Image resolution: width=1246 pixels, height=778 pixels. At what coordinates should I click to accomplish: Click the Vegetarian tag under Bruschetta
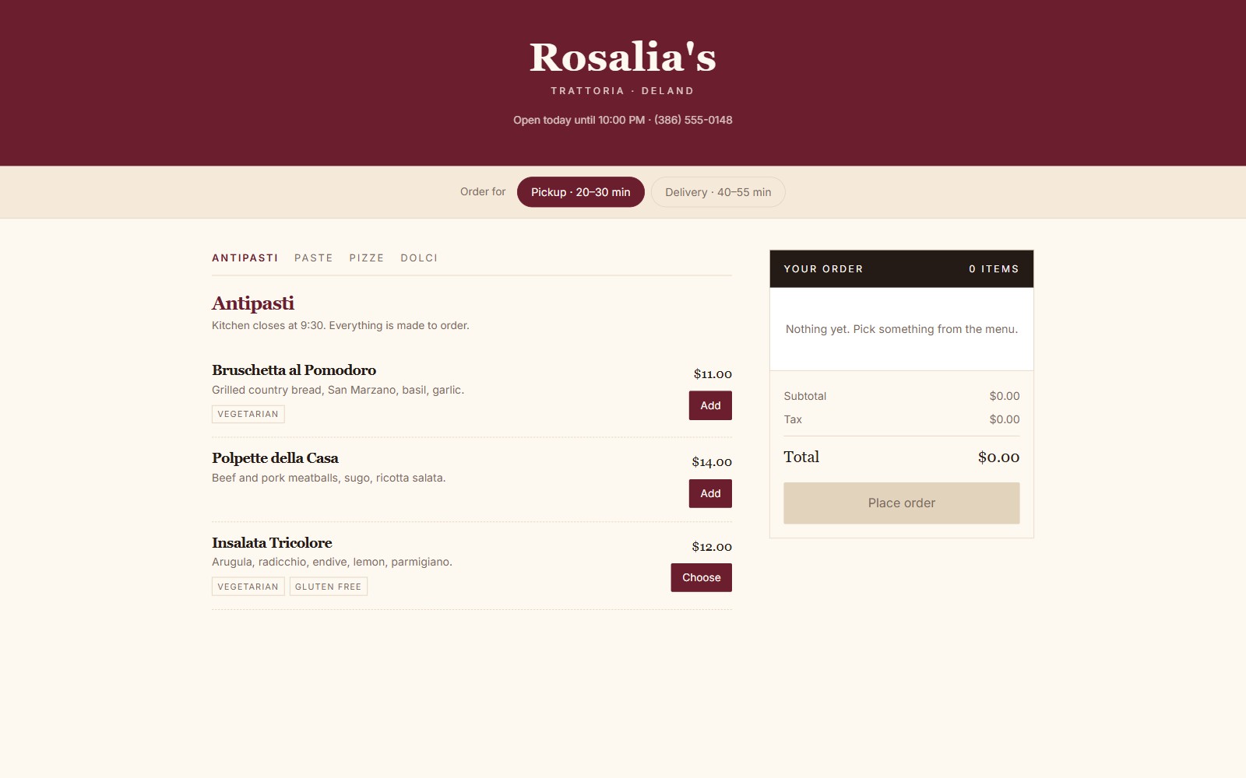pos(248,414)
